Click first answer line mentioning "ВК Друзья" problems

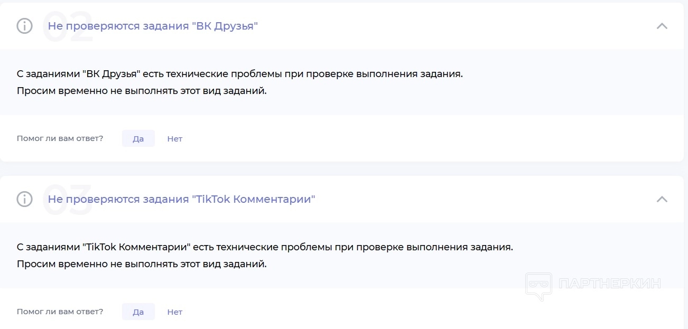click(239, 73)
